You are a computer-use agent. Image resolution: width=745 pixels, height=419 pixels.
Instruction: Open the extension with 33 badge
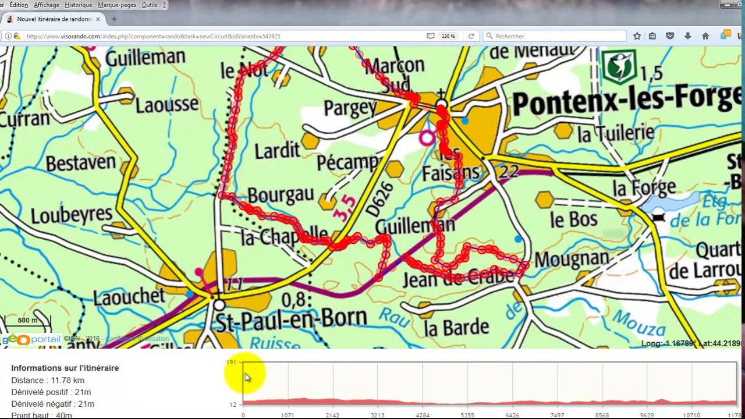coord(725,35)
